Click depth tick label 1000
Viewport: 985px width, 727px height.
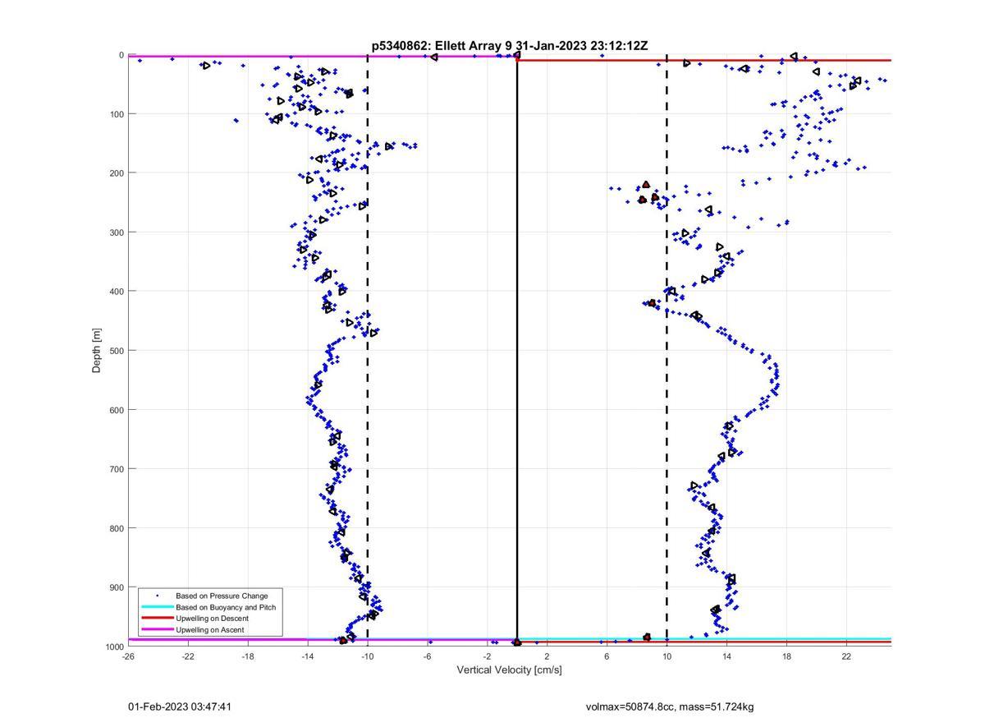[113, 646]
